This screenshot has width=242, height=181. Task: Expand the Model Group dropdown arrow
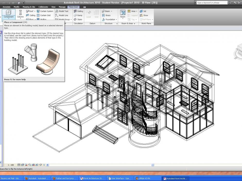(x=71, y=20)
